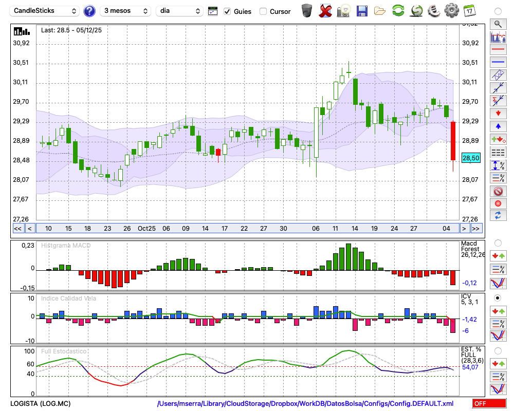This screenshot has height=411, width=514.
Task: Open the CandleSticks chart type dropdown
Action: [x=45, y=11]
